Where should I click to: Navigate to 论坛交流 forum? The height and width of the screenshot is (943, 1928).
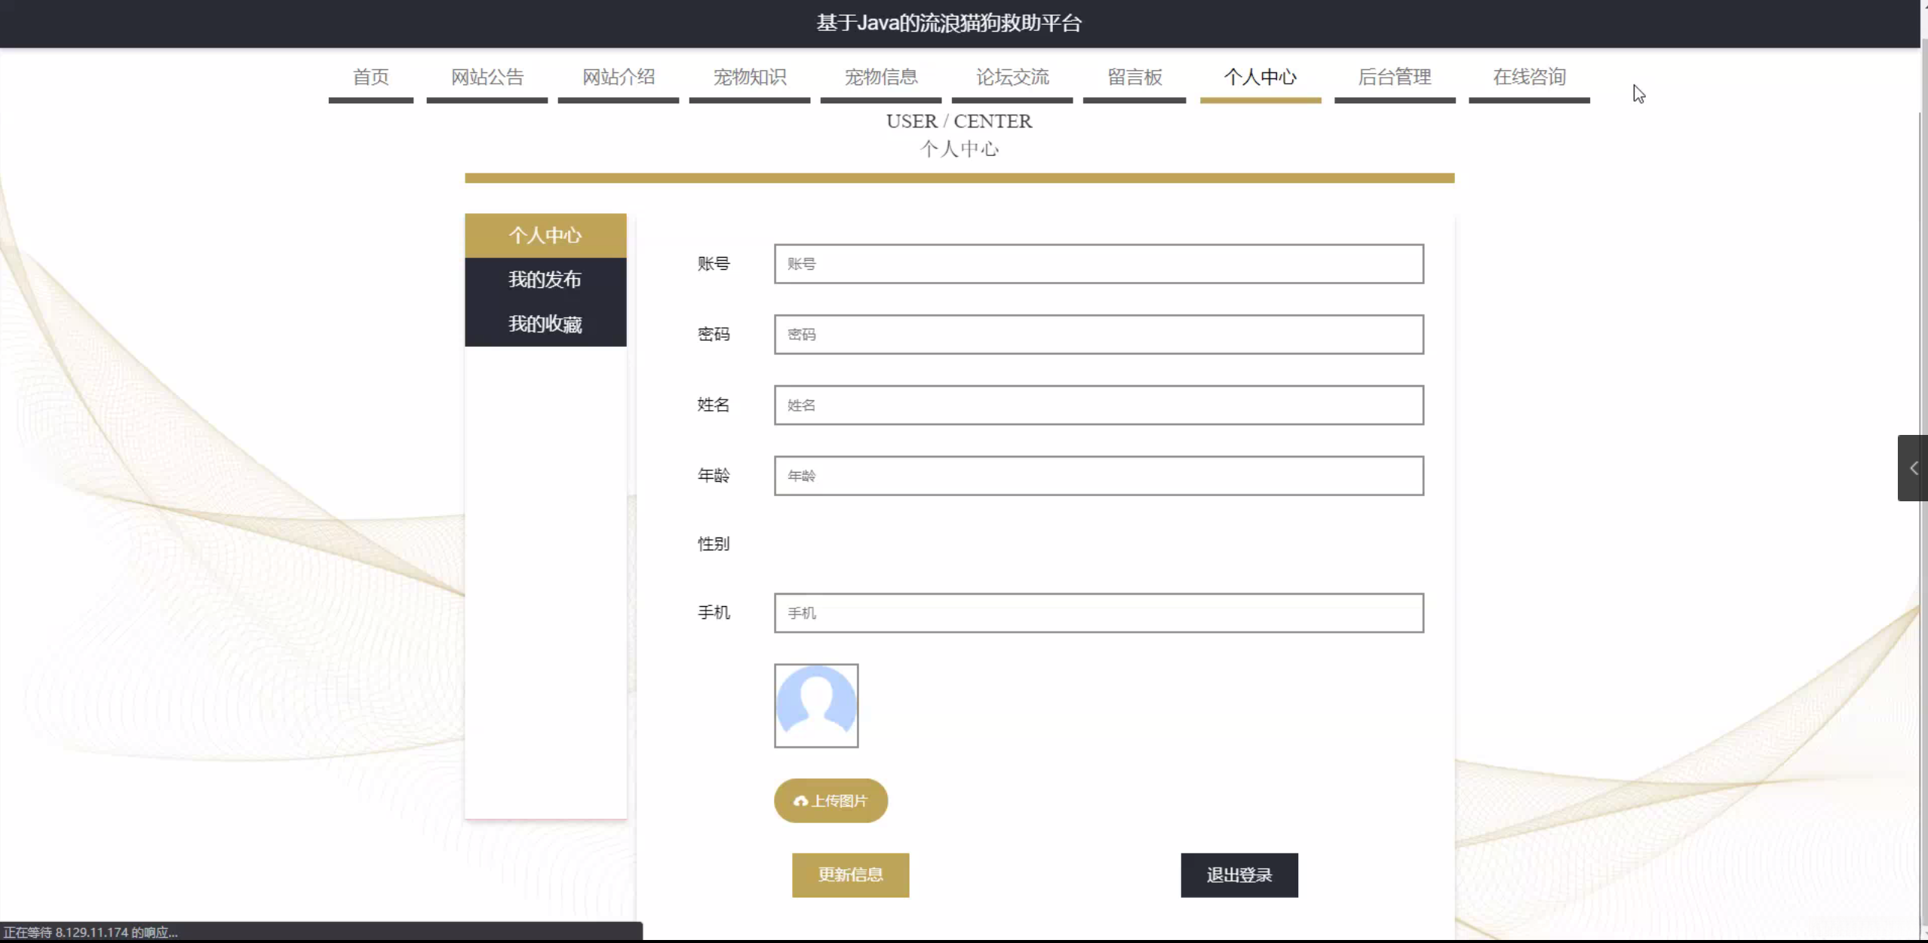(x=1012, y=77)
